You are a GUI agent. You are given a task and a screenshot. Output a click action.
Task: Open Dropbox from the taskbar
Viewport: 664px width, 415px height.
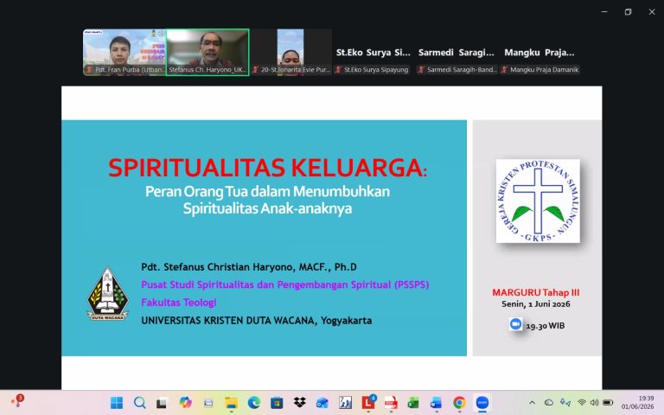pyautogui.click(x=299, y=403)
